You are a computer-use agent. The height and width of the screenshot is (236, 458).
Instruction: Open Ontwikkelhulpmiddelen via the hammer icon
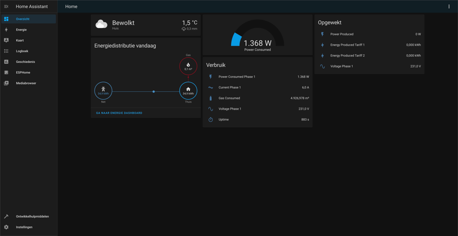[6, 216]
